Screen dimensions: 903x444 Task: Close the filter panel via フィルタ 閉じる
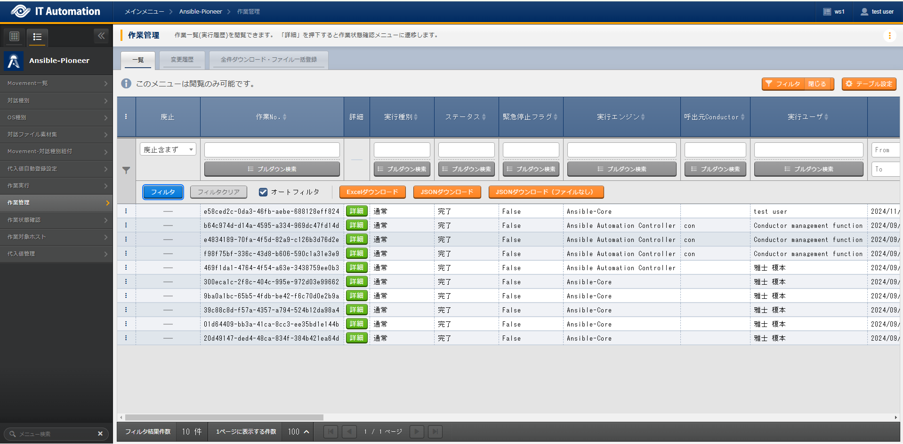point(798,84)
